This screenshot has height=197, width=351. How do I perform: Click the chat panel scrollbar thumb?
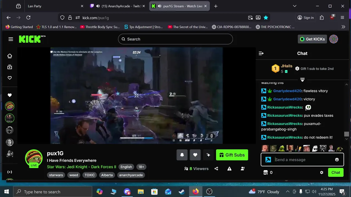347,134
